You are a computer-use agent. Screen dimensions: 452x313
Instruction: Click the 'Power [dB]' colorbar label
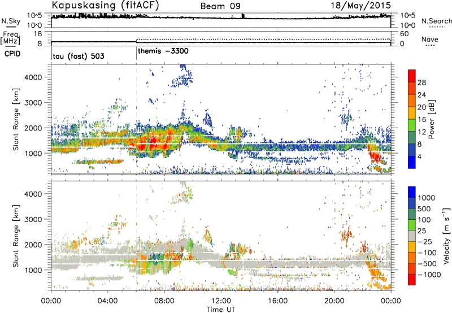click(431, 119)
